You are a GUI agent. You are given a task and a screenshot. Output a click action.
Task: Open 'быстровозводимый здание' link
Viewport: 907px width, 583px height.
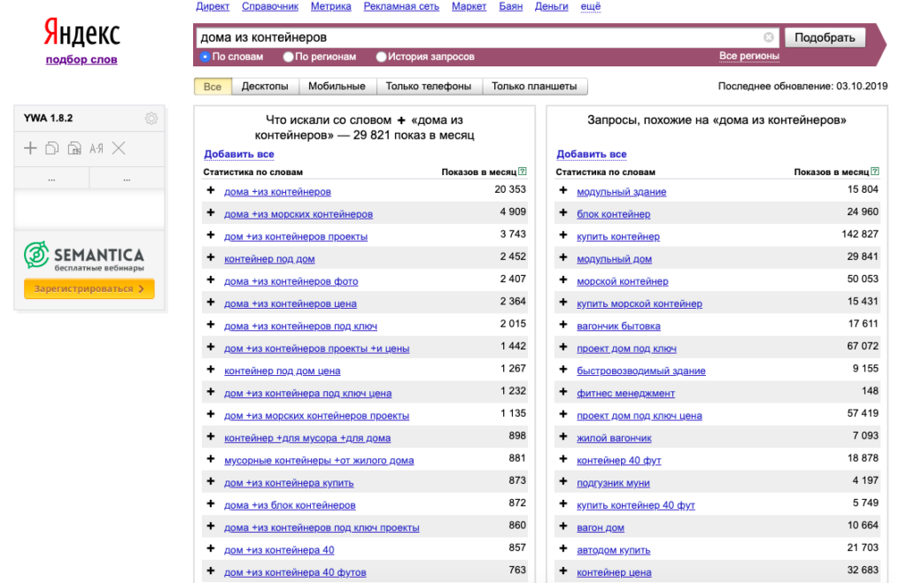point(641,371)
